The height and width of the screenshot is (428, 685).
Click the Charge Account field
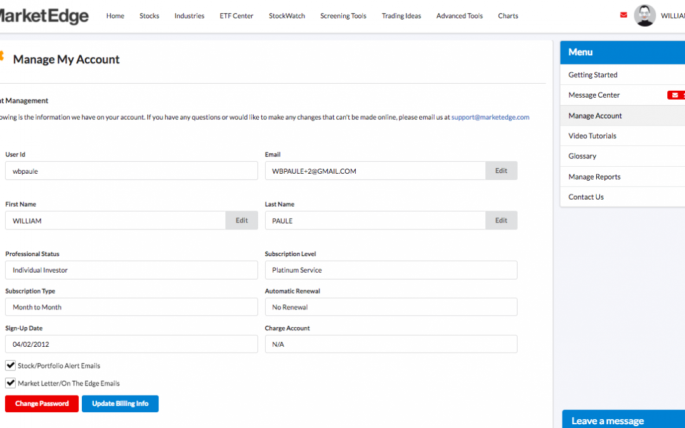391,344
